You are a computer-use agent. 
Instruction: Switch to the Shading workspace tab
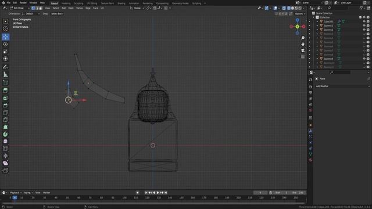coord(121,3)
